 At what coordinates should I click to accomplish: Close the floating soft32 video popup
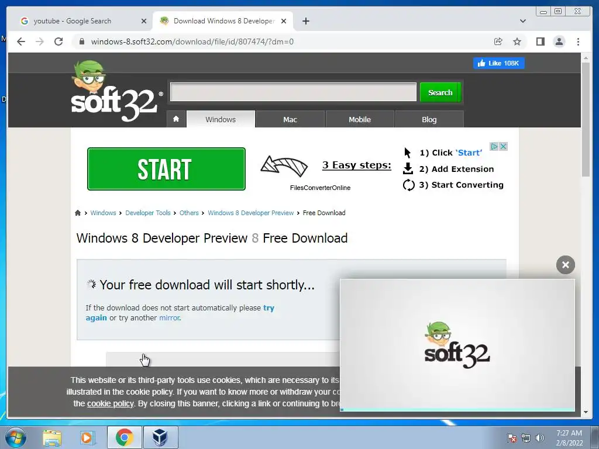point(566,265)
